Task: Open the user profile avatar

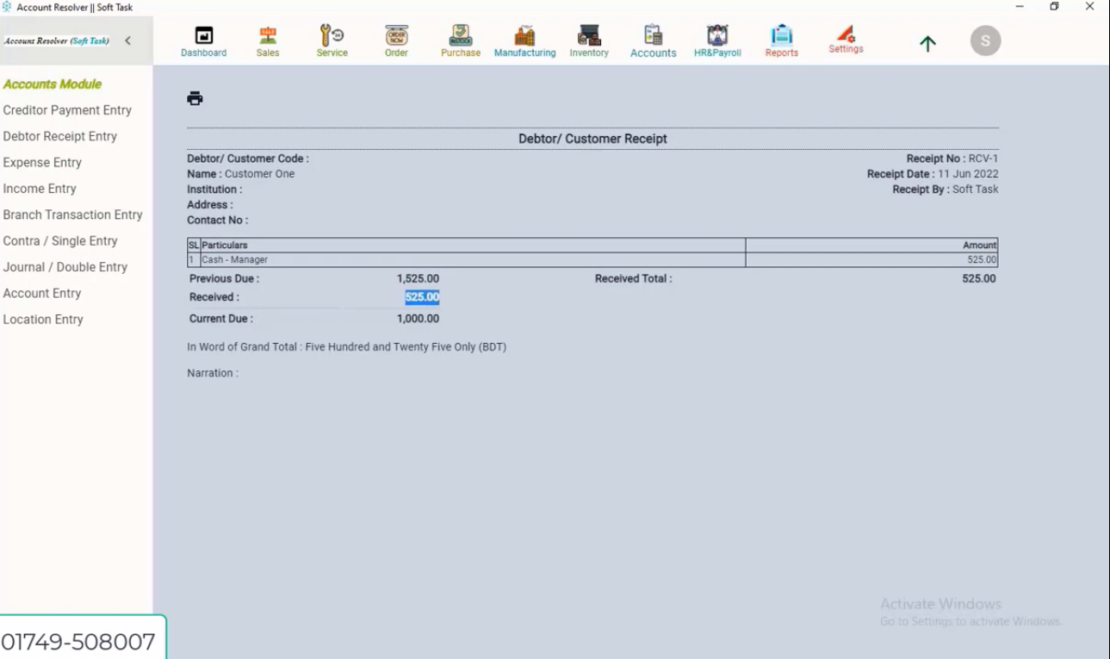Action: coord(984,40)
